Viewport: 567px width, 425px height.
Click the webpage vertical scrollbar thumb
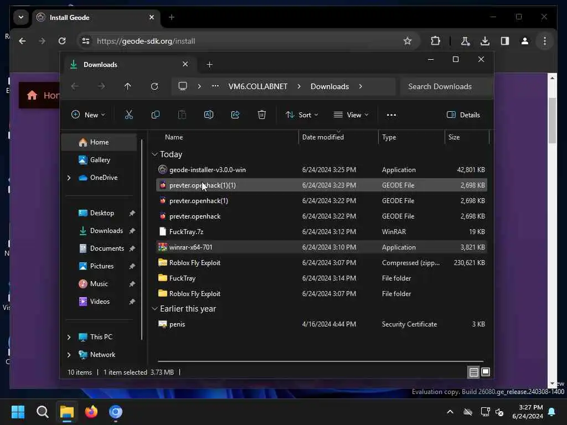pyautogui.click(x=552, y=120)
